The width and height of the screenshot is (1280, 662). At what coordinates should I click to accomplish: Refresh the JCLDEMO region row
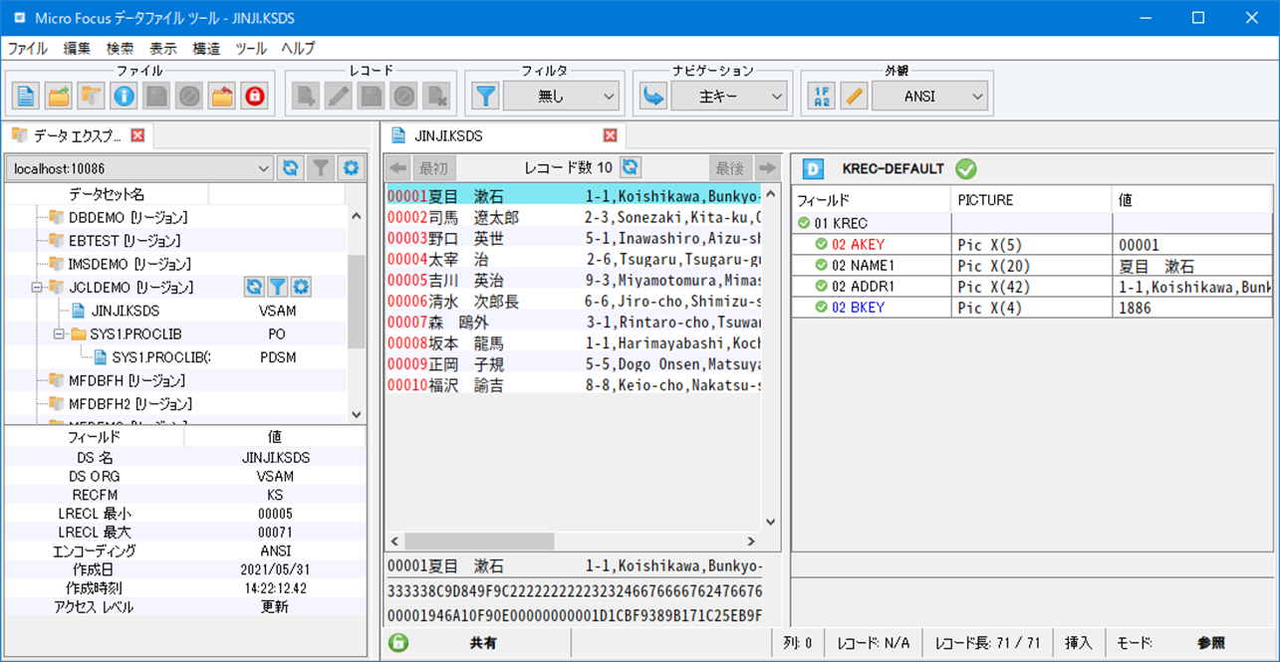(255, 287)
